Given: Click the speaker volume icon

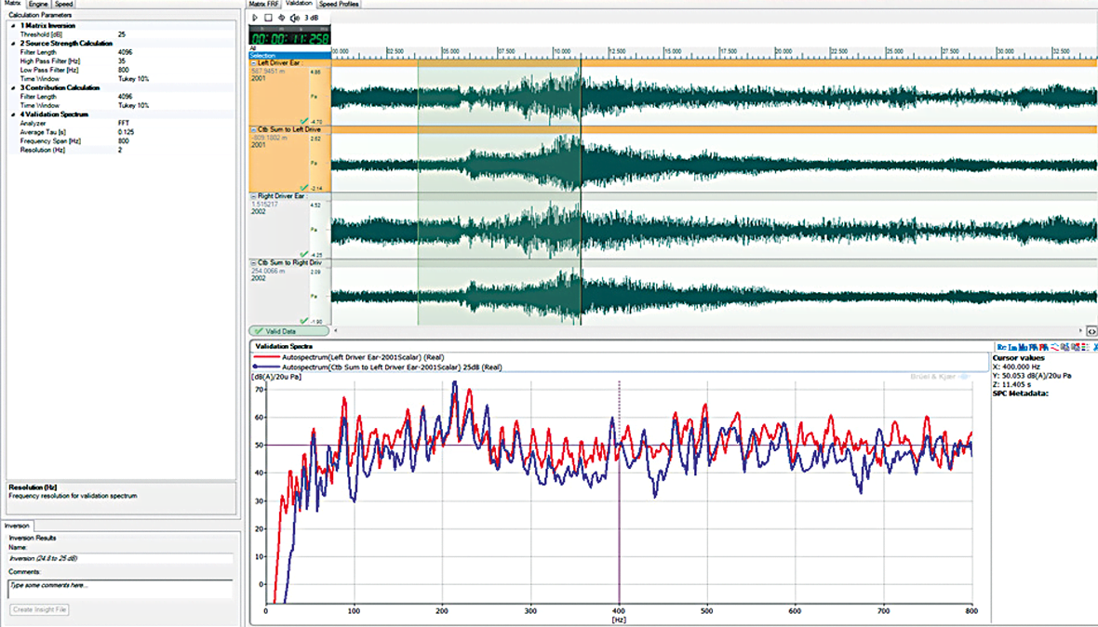Looking at the screenshot, I should 296,17.
